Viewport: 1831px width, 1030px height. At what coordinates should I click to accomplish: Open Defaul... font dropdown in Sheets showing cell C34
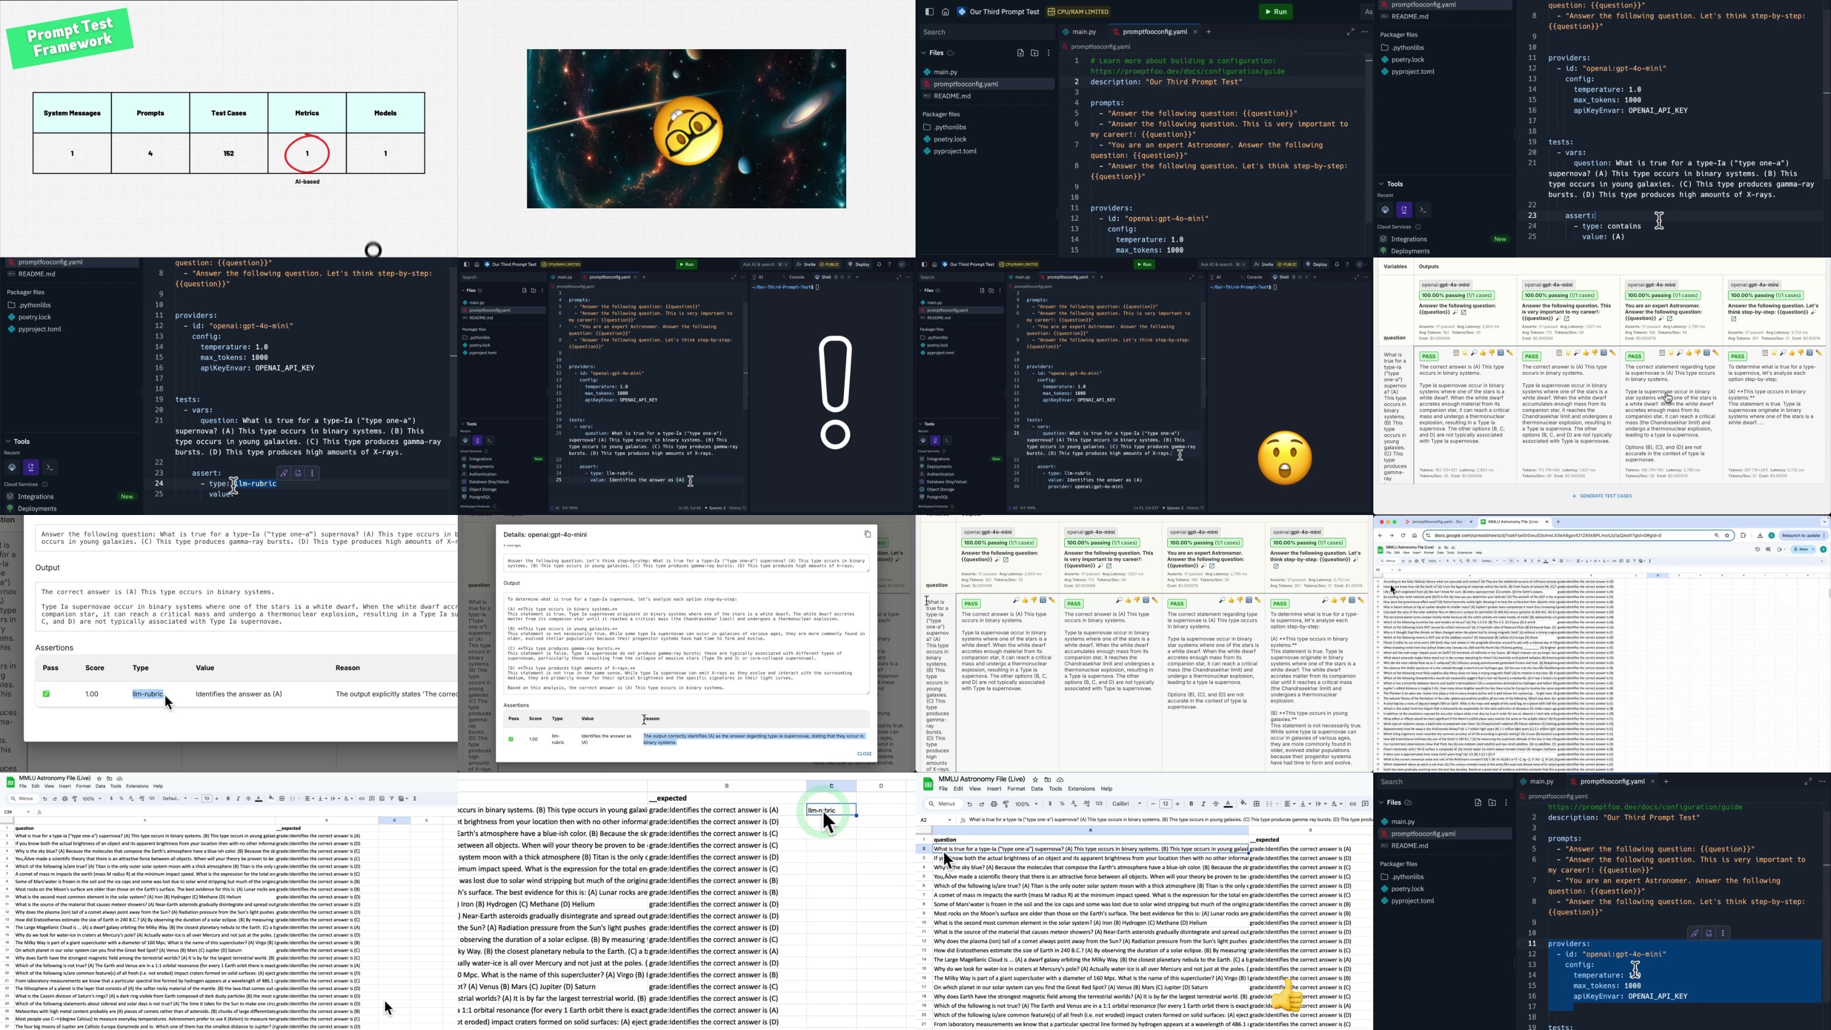point(175,799)
